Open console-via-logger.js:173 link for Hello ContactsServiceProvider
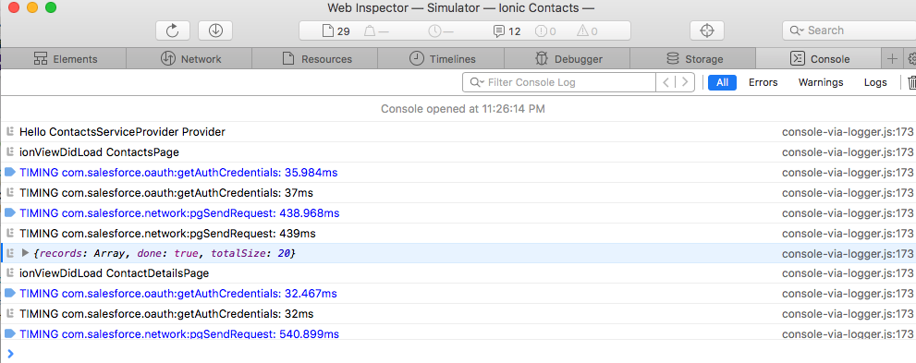The width and height of the screenshot is (916, 363). (x=848, y=132)
